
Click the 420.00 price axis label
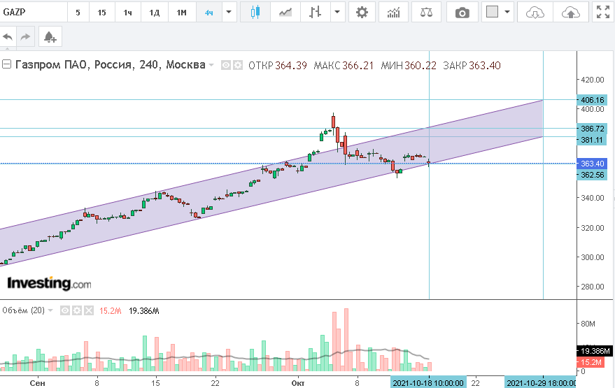(x=592, y=80)
